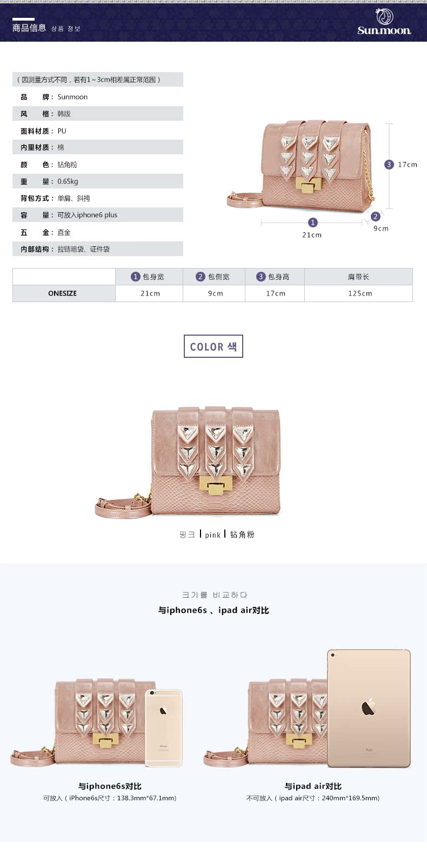Image resolution: width=427 pixels, height=850 pixels.
Task: Click the 与ipad air对比 caption
Action: 313,786
